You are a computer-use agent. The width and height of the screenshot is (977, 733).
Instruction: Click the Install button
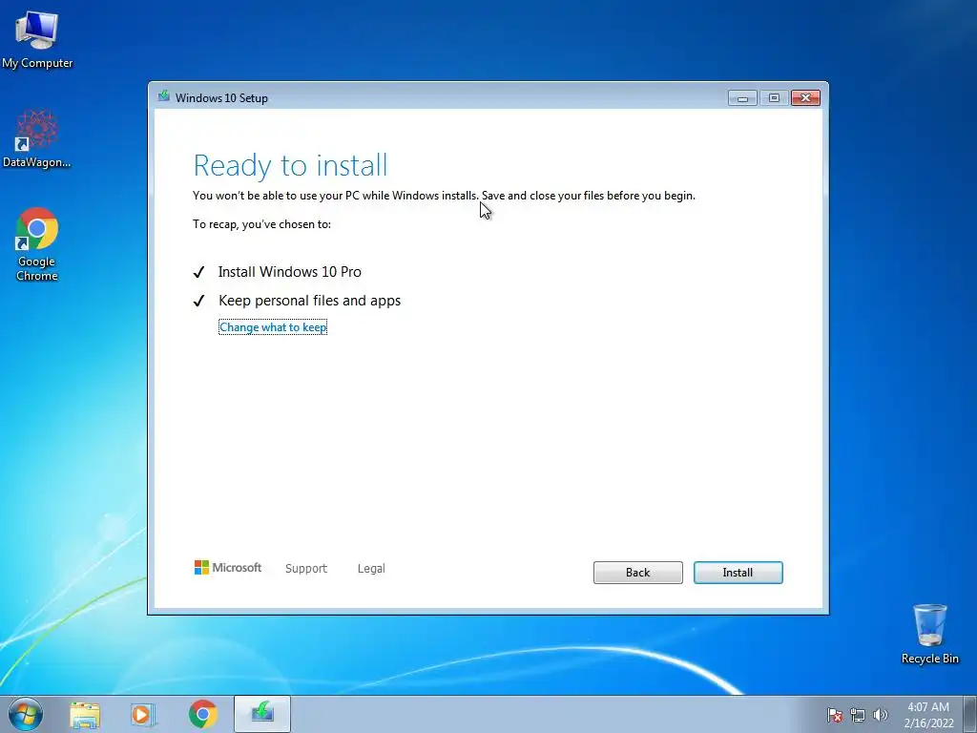click(738, 573)
